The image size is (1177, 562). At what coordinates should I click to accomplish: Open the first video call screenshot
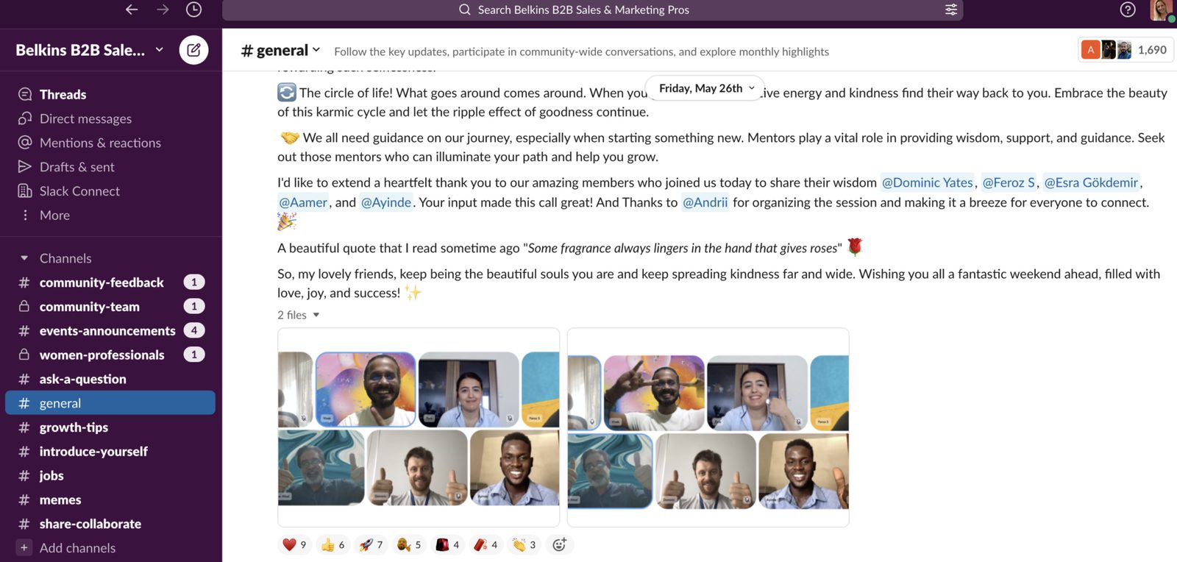tap(418, 428)
